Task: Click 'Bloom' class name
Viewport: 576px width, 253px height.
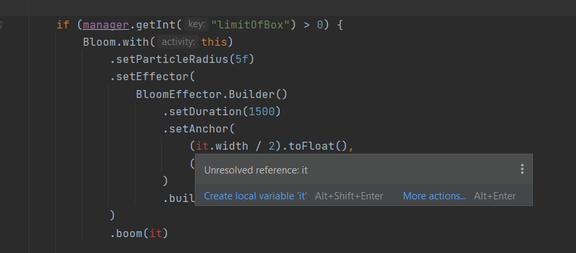Action: tap(99, 42)
